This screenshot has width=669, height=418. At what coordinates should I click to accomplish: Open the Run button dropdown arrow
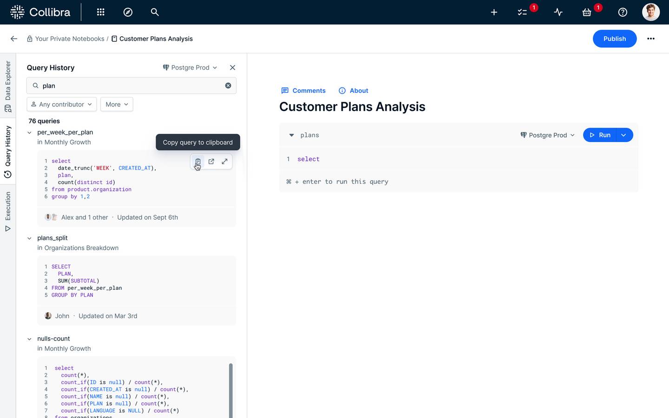coord(623,135)
